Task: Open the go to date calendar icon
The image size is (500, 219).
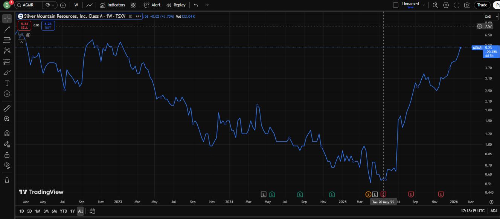Action: tap(92, 211)
